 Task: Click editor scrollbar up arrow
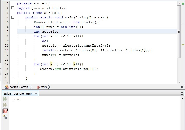179,3
